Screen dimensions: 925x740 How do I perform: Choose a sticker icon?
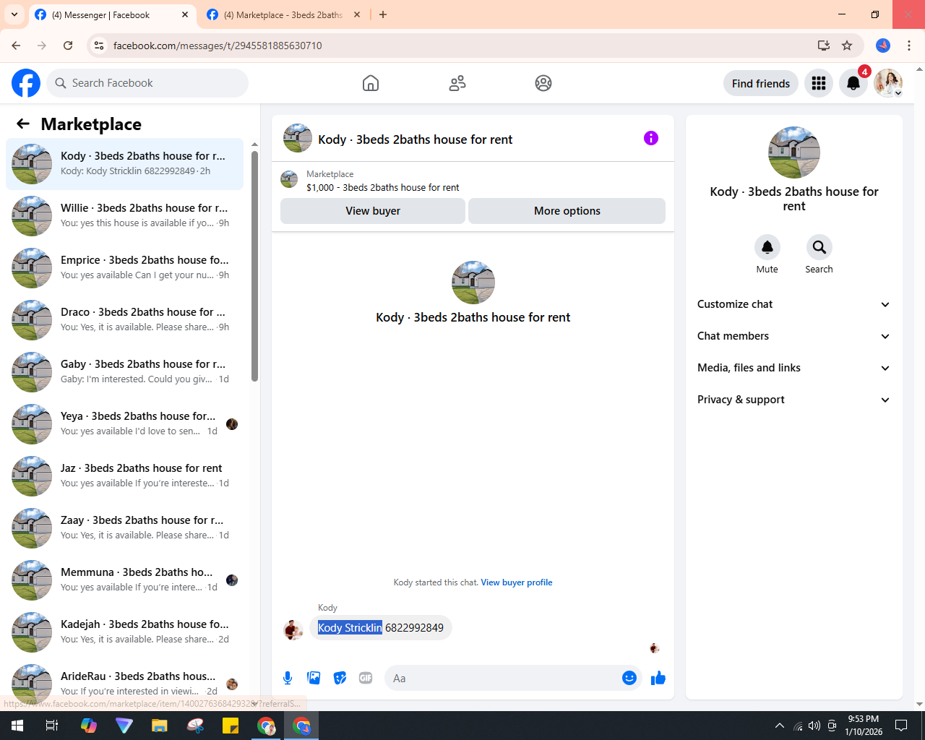click(340, 678)
